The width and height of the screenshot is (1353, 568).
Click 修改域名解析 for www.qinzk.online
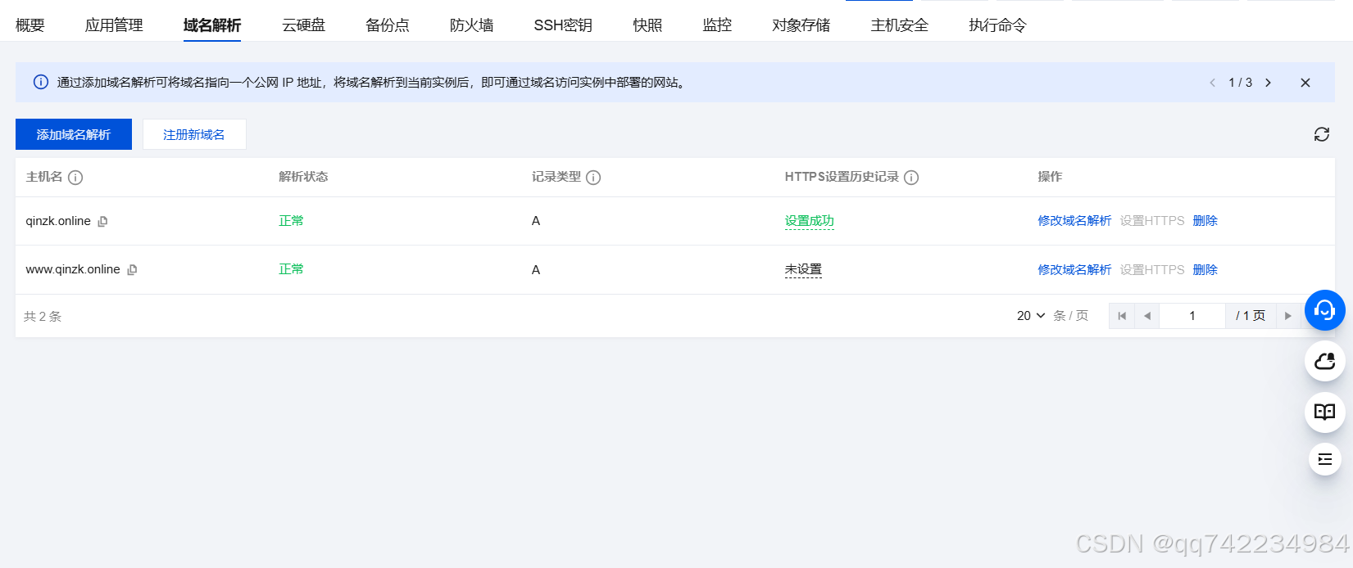pyautogui.click(x=1075, y=270)
